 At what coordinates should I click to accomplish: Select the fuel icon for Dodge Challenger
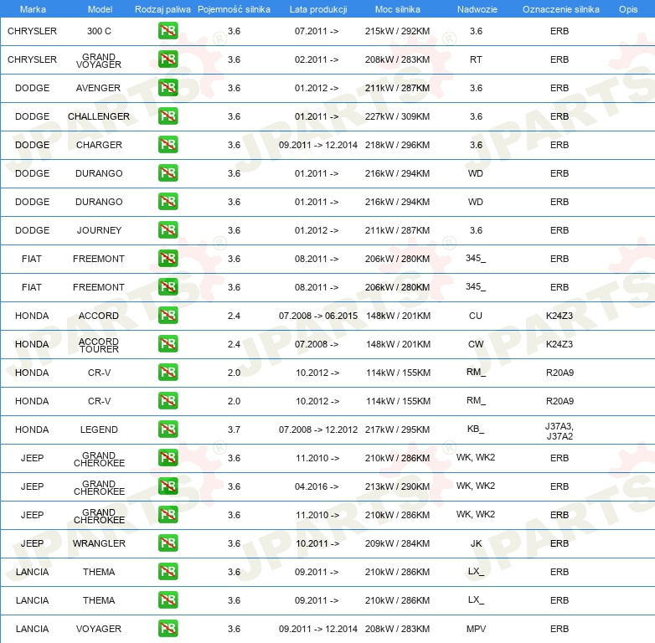pos(168,116)
